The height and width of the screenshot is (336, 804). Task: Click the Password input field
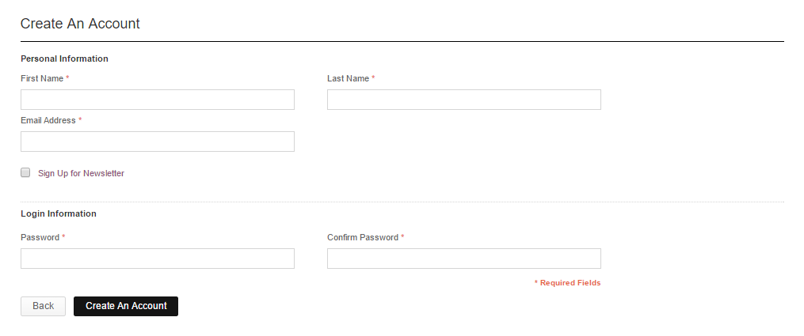coord(158,259)
